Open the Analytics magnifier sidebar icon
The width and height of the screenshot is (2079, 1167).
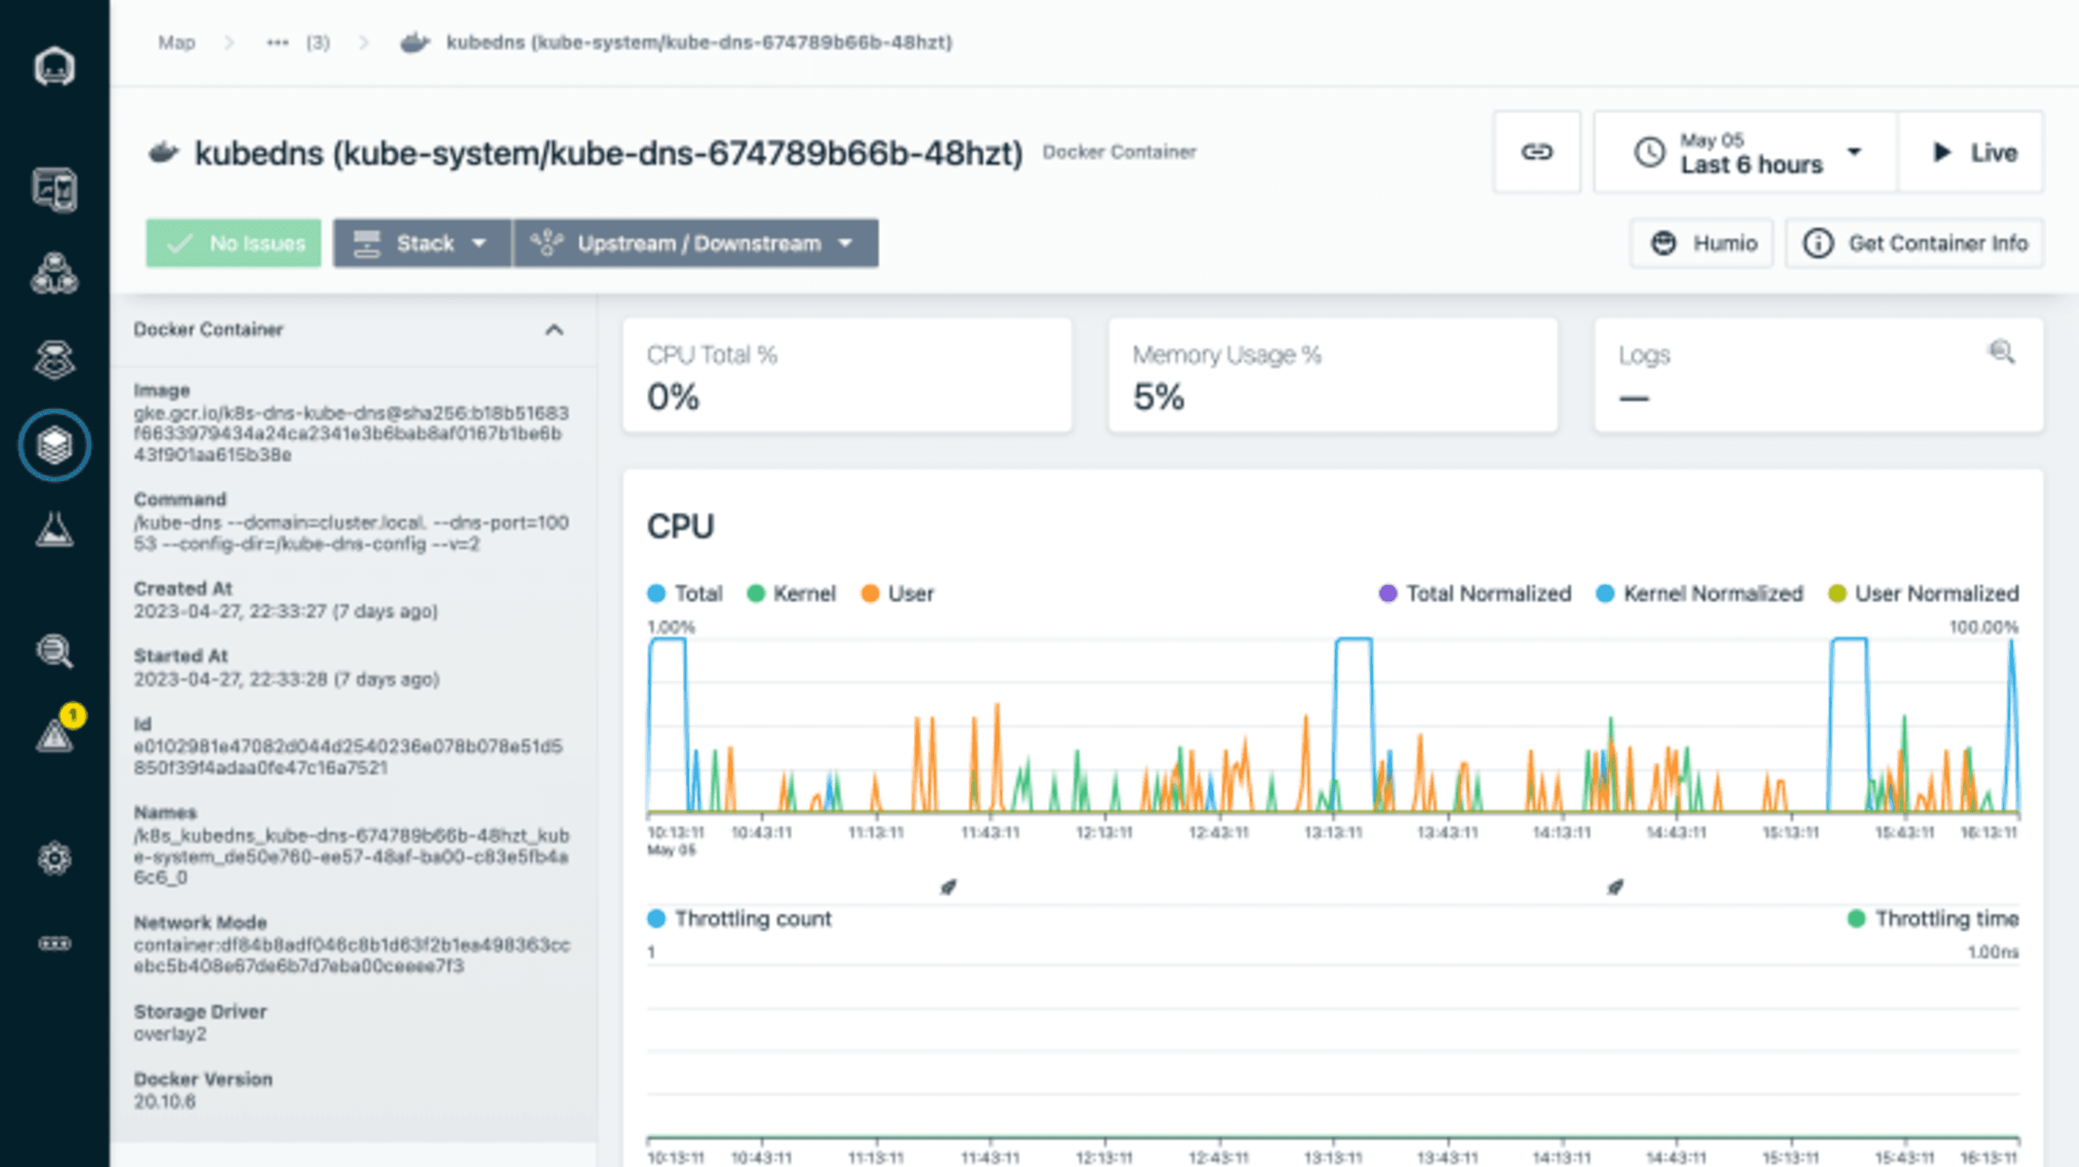pos(54,650)
